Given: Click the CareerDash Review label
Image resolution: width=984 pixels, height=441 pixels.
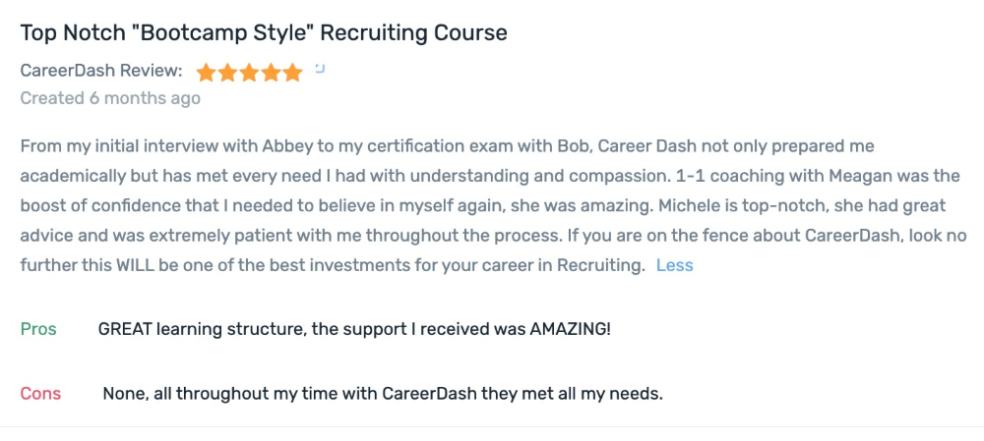Looking at the screenshot, I should pyautogui.click(x=101, y=71).
